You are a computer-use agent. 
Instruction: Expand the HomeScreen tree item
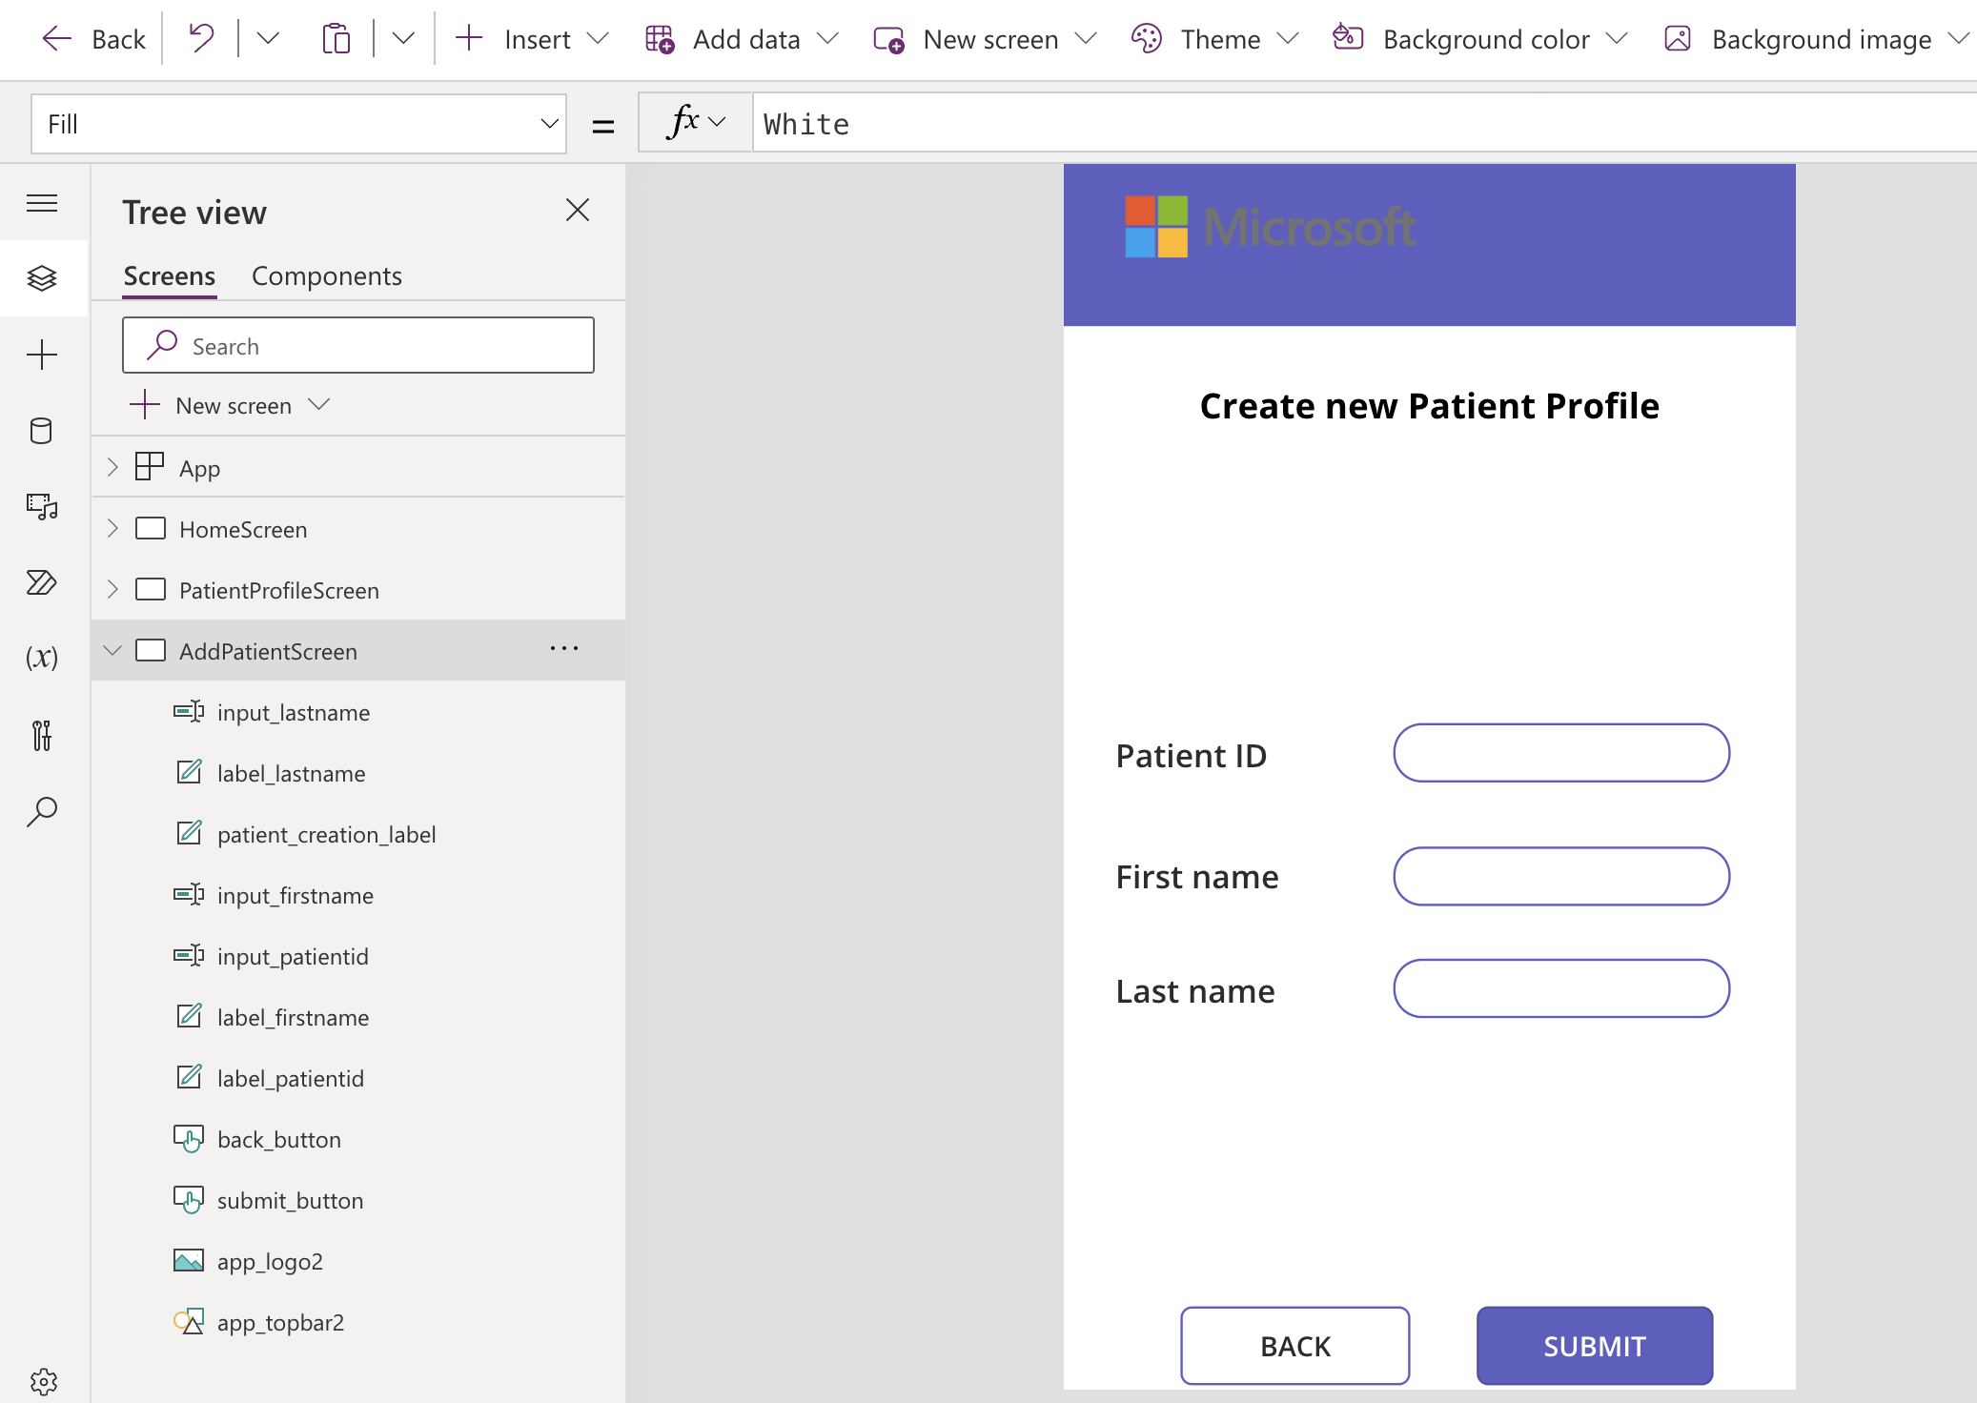[x=112, y=528]
